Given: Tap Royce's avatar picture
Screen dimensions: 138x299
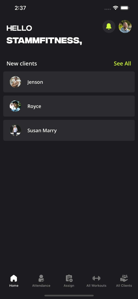Looking at the screenshot, I should point(15,106).
